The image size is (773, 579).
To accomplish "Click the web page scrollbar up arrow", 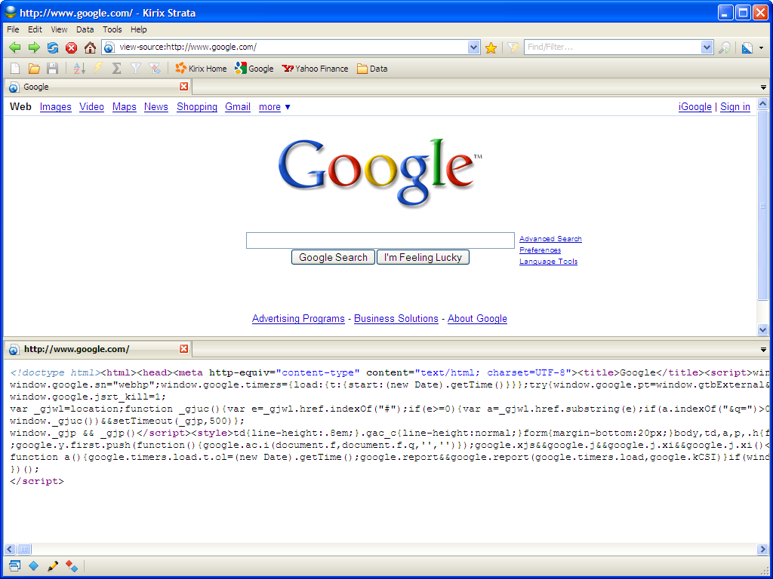I will click(762, 104).
